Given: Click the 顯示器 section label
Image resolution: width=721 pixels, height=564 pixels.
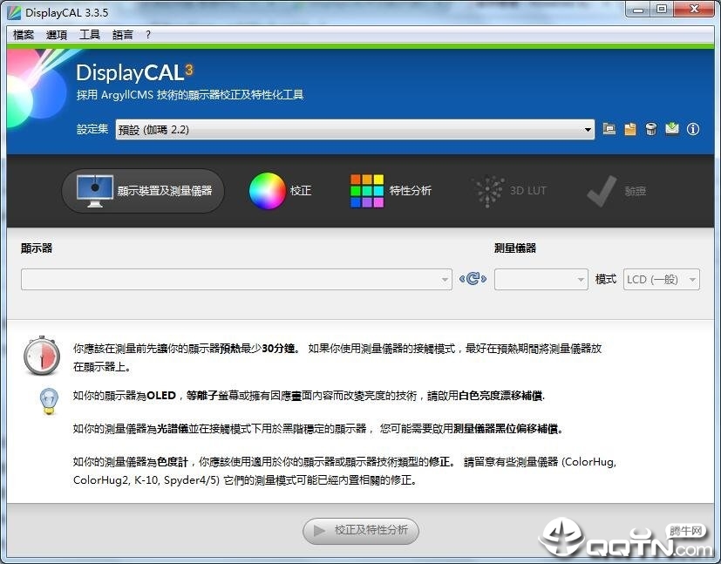Looking at the screenshot, I should (37, 248).
